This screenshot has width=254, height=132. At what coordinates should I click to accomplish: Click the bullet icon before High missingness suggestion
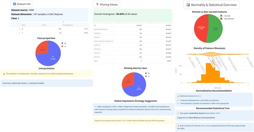coord(96,107)
